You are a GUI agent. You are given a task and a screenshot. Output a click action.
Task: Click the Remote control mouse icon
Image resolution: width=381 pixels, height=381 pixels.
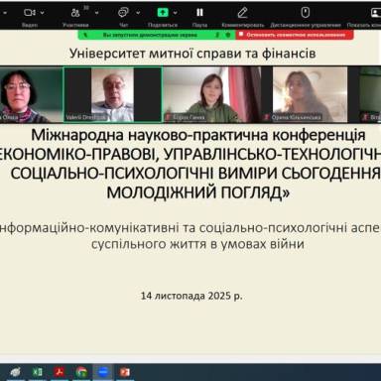pos(306,13)
